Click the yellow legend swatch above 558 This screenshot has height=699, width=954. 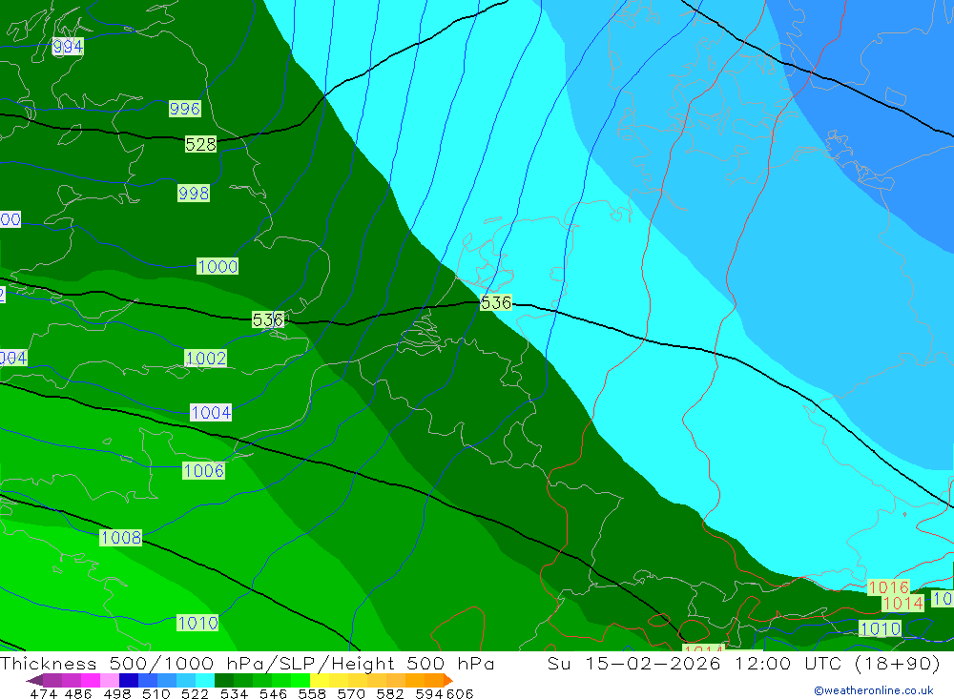click(320, 680)
